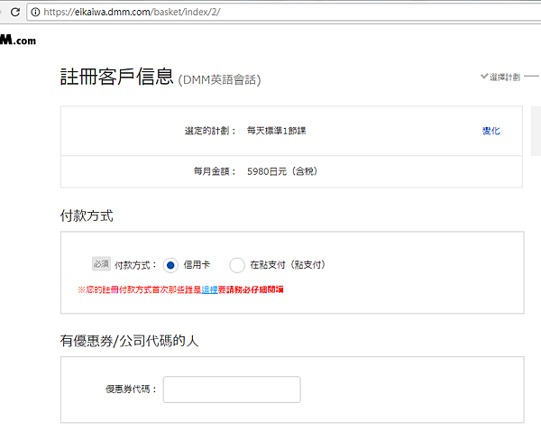Click the 5980日元（含稅） amount text
The width and height of the screenshot is (541, 431).
click(282, 171)
